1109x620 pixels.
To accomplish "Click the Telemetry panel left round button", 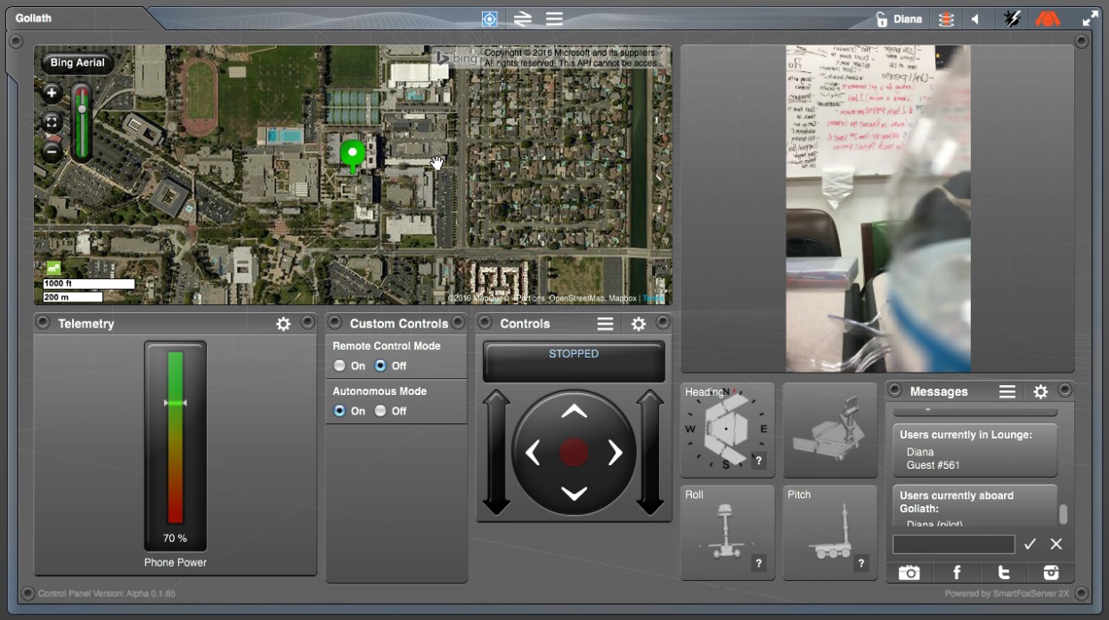I will 43,322.
